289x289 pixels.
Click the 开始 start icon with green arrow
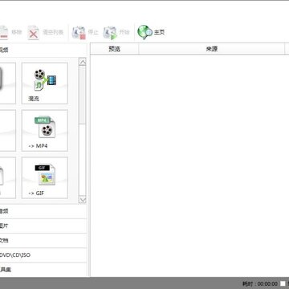point(110,33)
